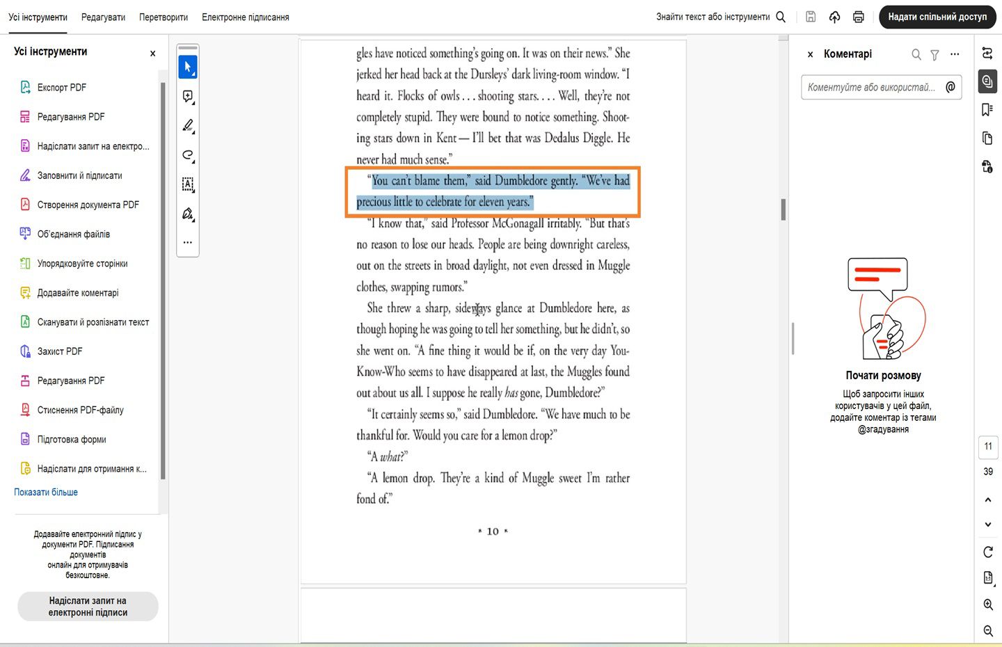Click the document vertical scrollbar thumb
Viewport: 1002px width, 647px height.
click(x=784, y=209)
